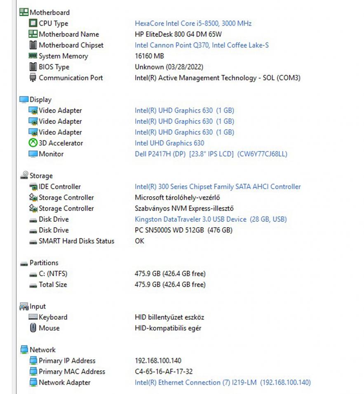The height and width of the screenshot is (394, 364).
Task: Select the C4-65-16-AF-17-32 MAC value
Action: [164, 371]
